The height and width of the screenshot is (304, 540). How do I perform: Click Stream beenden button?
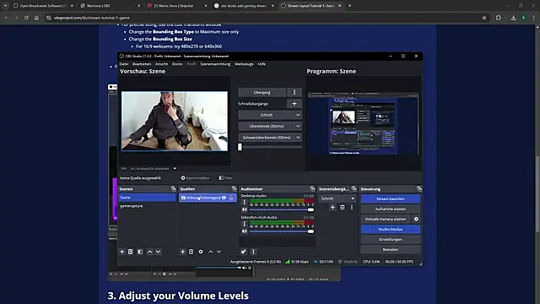point(391,199)
